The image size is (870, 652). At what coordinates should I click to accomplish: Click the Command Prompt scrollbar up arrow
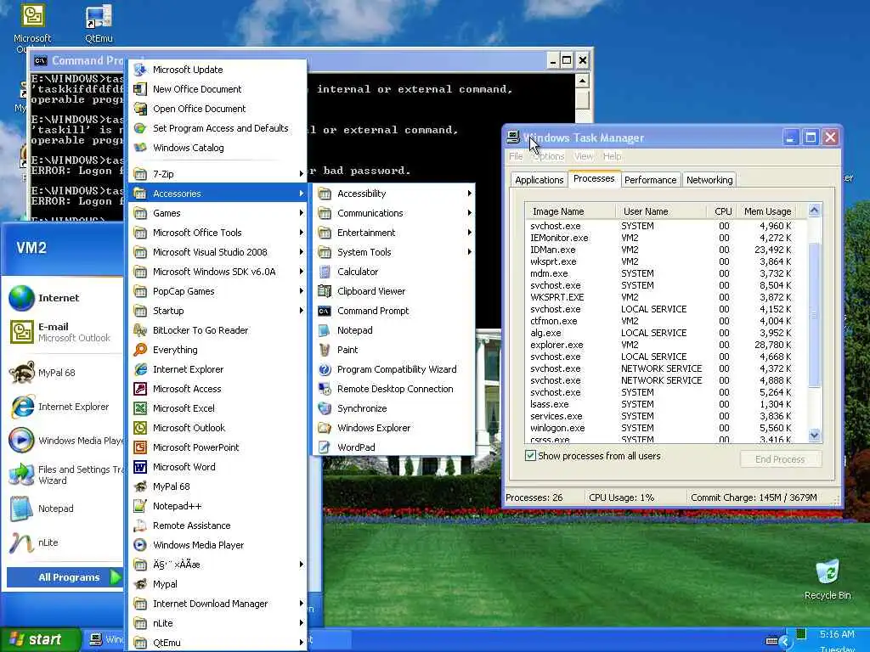point(582,81)
